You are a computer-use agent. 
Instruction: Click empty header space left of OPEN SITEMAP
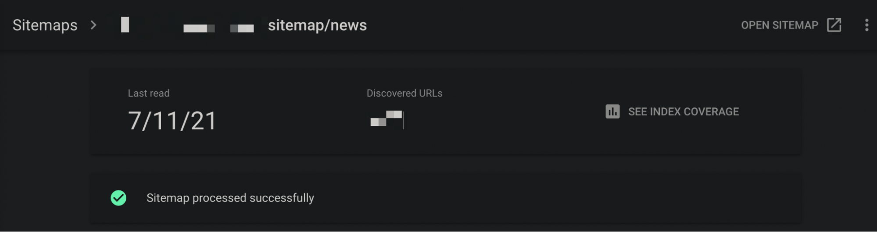[548, 25]
